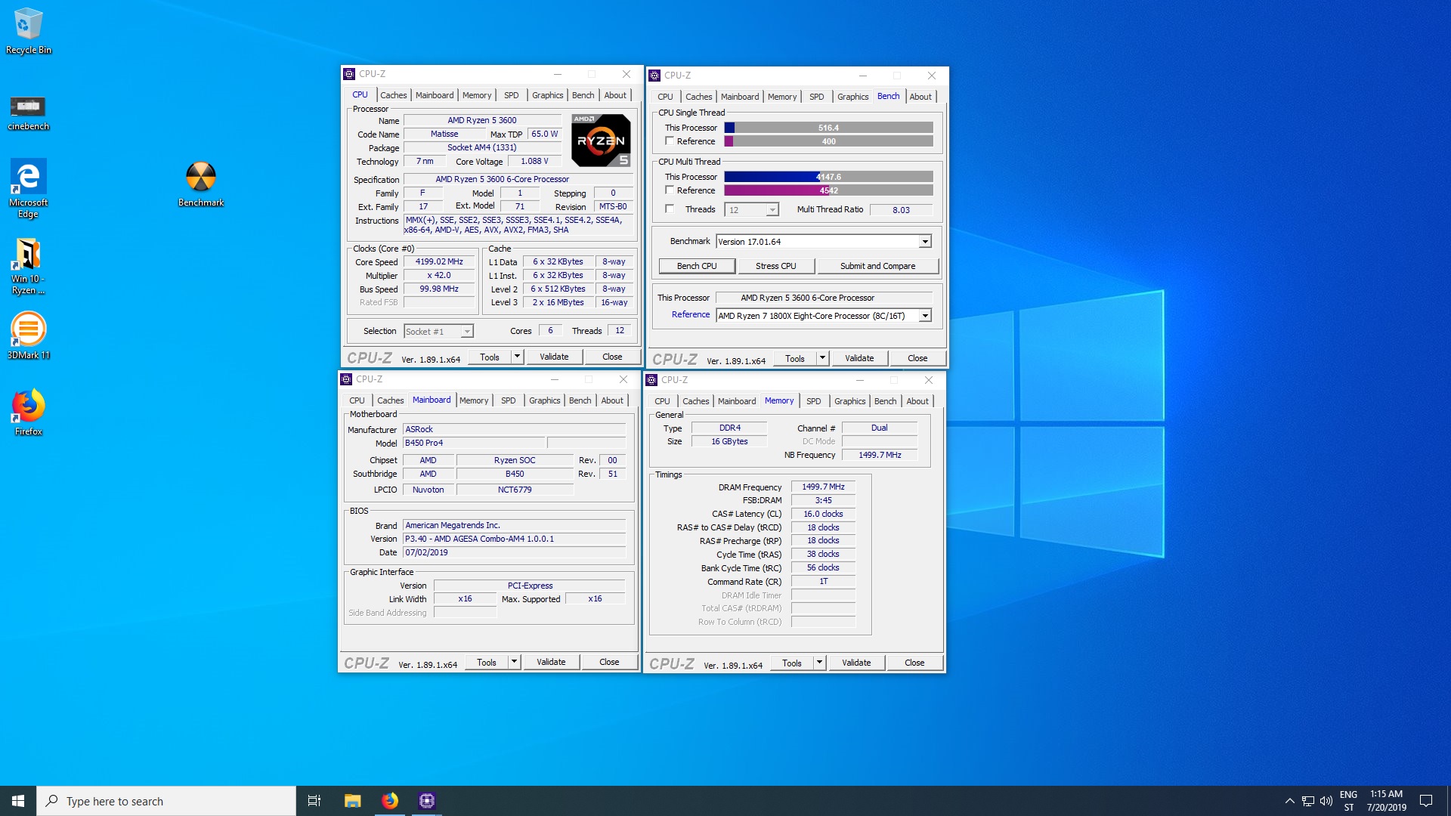The image size is (1451, 816).
Task: Click the BIOS Version P3.40 field
Action: pos(514,539)
